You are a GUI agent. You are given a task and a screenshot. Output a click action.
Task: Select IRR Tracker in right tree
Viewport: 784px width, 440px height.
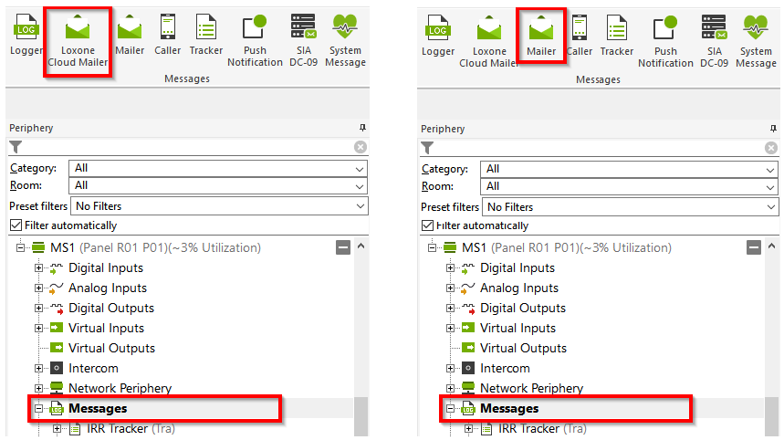(542, 428)
